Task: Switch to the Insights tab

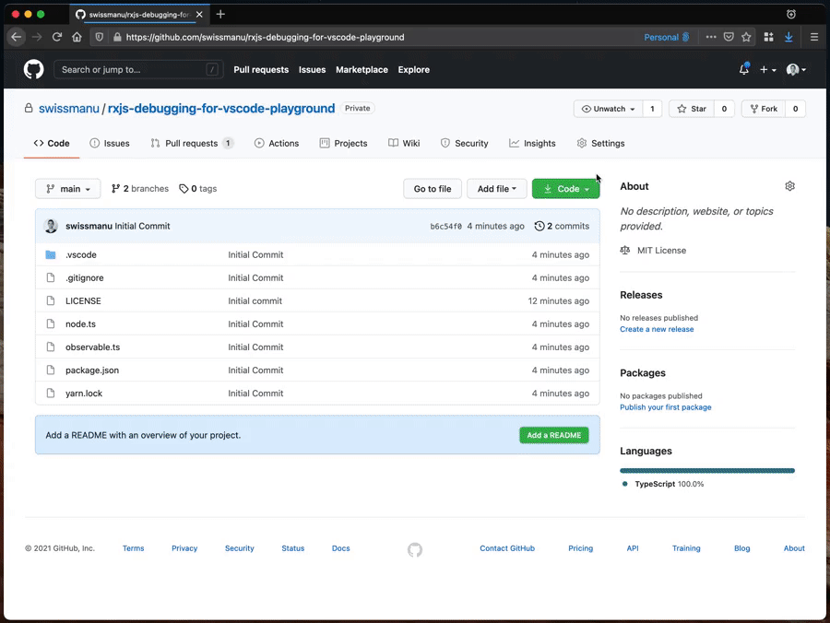Action: pos(532,144)
